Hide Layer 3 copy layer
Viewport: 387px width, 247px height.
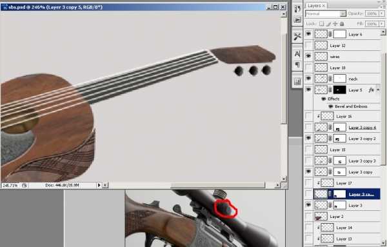[308, 172]
